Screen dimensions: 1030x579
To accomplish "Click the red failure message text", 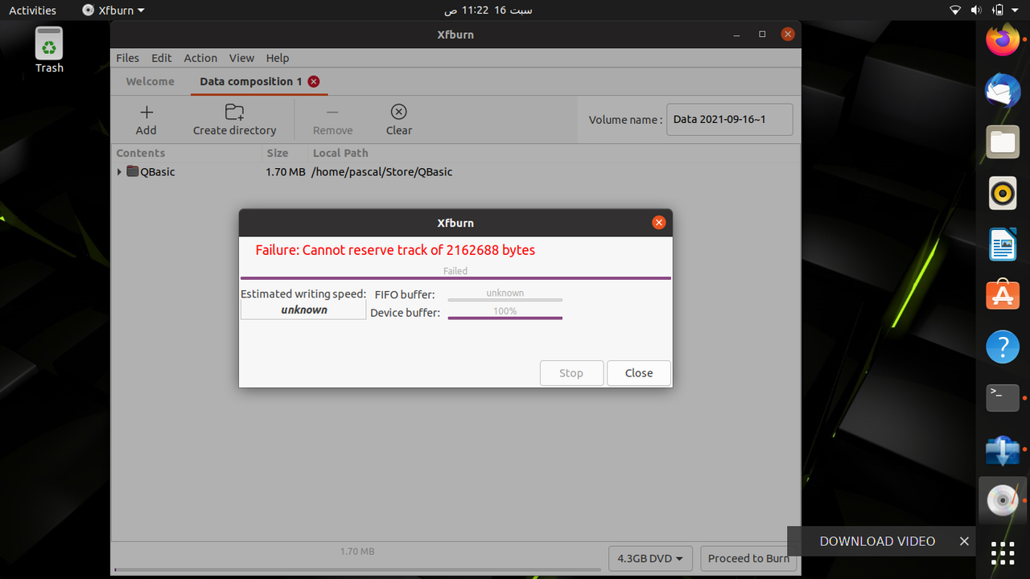I will pyautogui.click(x=395, y=250).
